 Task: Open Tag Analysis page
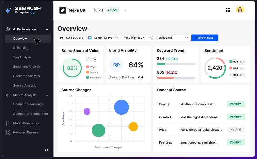[22, 57]
